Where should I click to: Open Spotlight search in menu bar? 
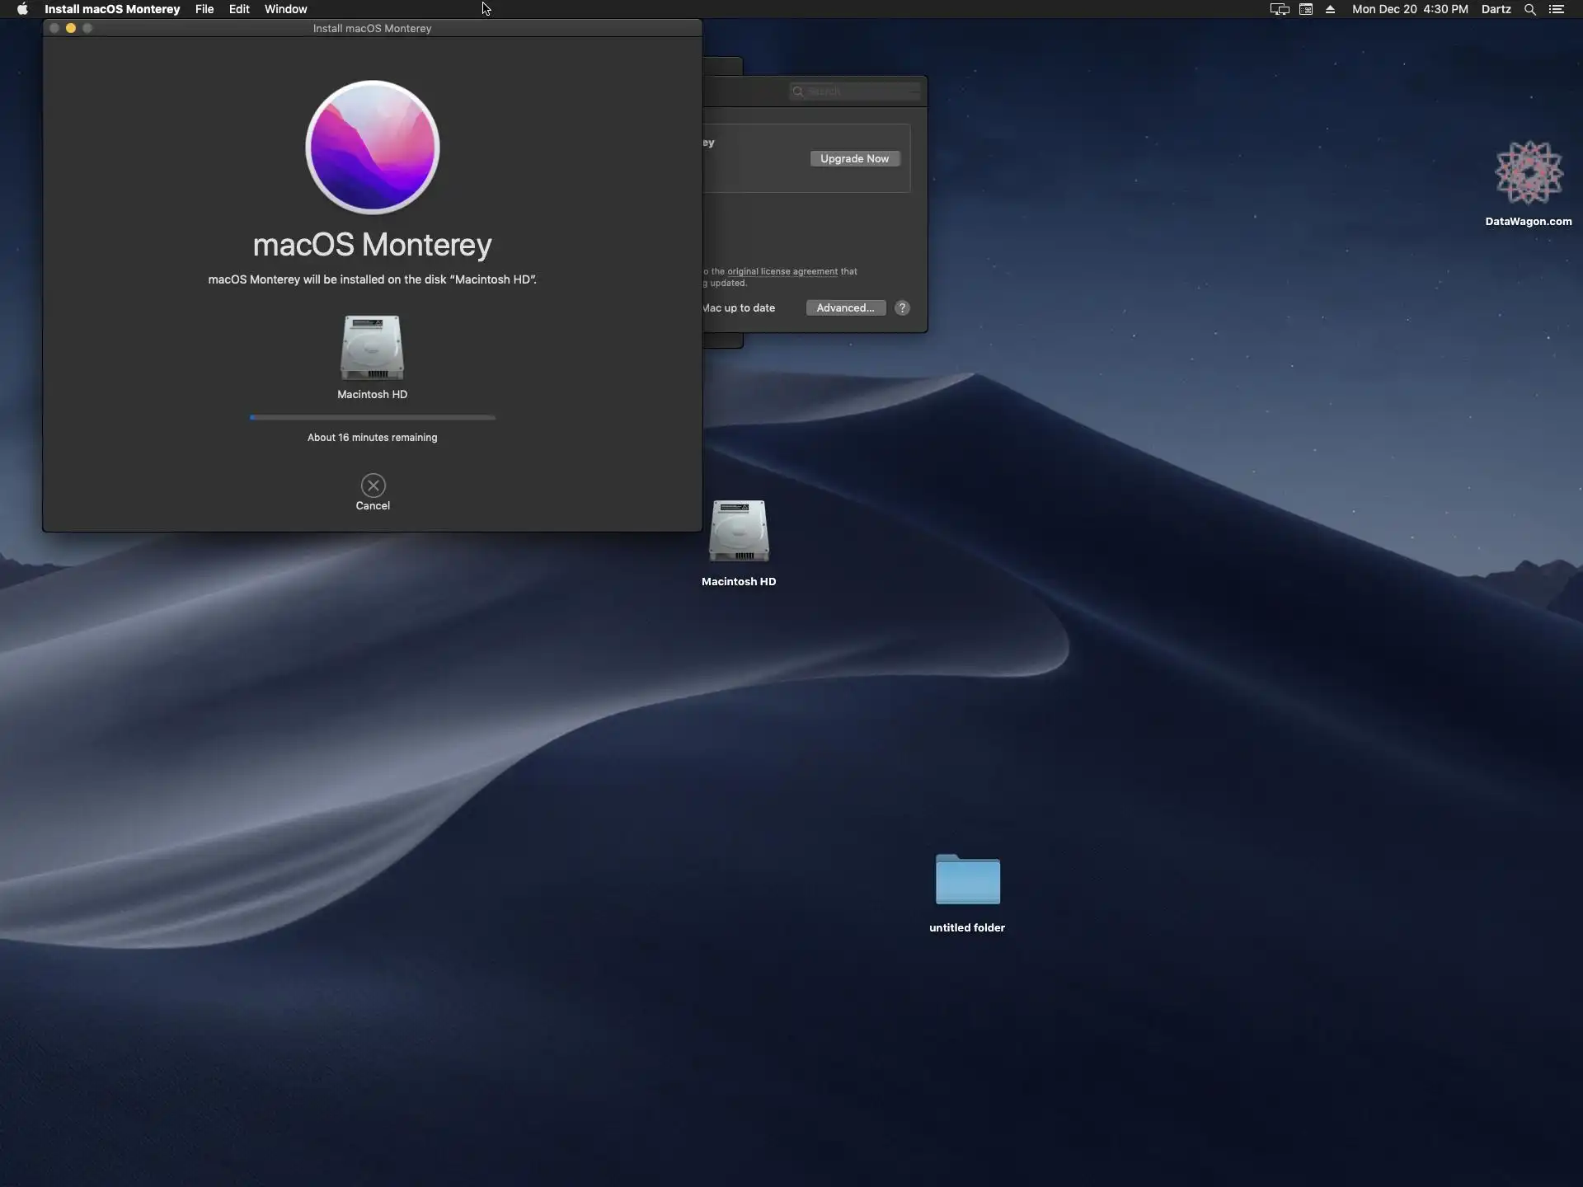point(1529,9)
